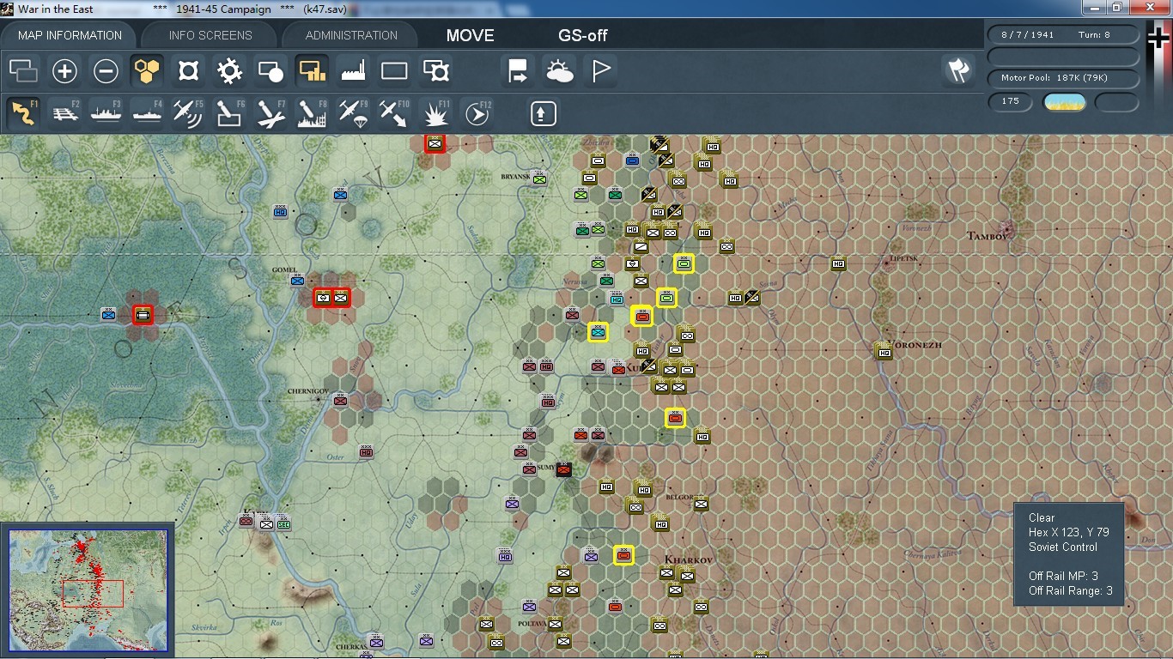Click the MOVE mode label
This screenshot has height=659, width=1173.
(471, 35)
